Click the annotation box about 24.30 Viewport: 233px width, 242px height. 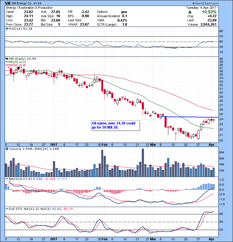coord(116,125)
